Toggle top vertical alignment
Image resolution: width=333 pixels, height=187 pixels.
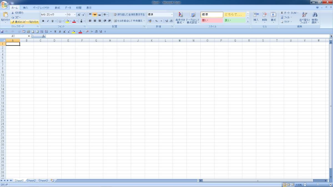[x=90, y=15]
